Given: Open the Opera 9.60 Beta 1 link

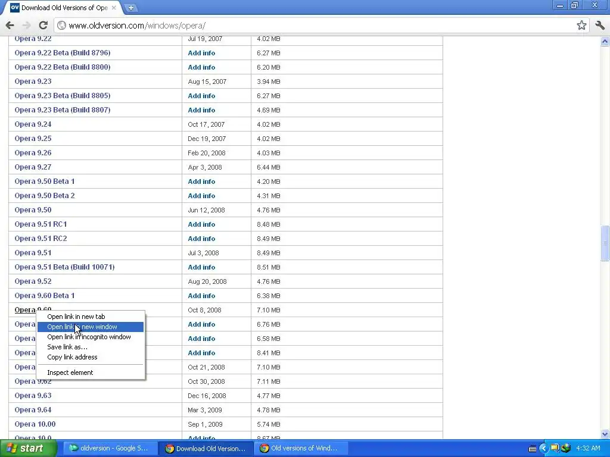Looking at the screenshot, I should point(44,296).
